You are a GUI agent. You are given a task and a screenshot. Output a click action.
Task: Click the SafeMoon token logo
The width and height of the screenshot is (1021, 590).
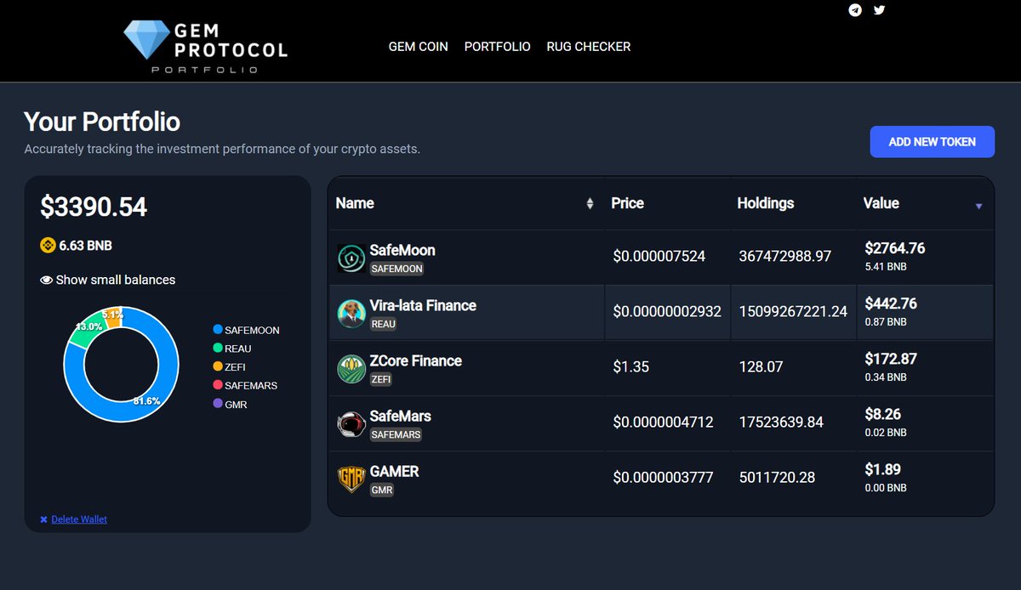coord(351,258)
